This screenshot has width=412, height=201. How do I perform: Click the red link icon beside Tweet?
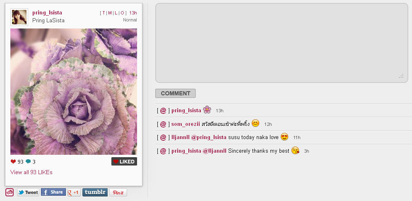10,192
